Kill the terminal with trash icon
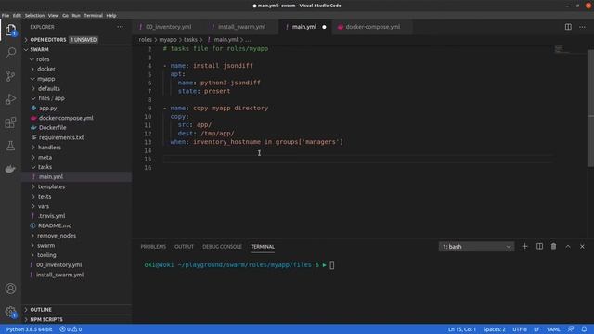The image size is (594, 334). (x=553, y=247)
